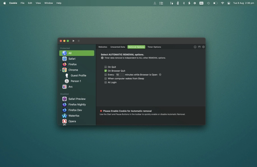This screenshot has width=257, height=167.
Task: Uncheck the On Browser Quit option
Action: 106,71
